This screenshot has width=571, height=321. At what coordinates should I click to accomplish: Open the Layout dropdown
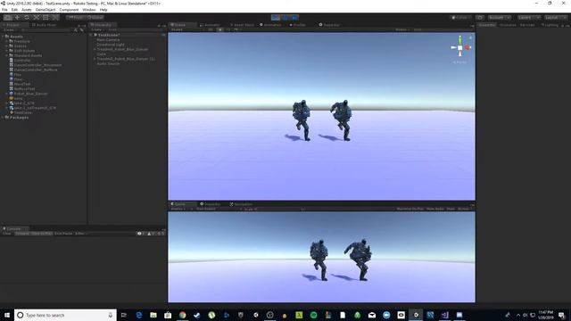coord(555,18)
